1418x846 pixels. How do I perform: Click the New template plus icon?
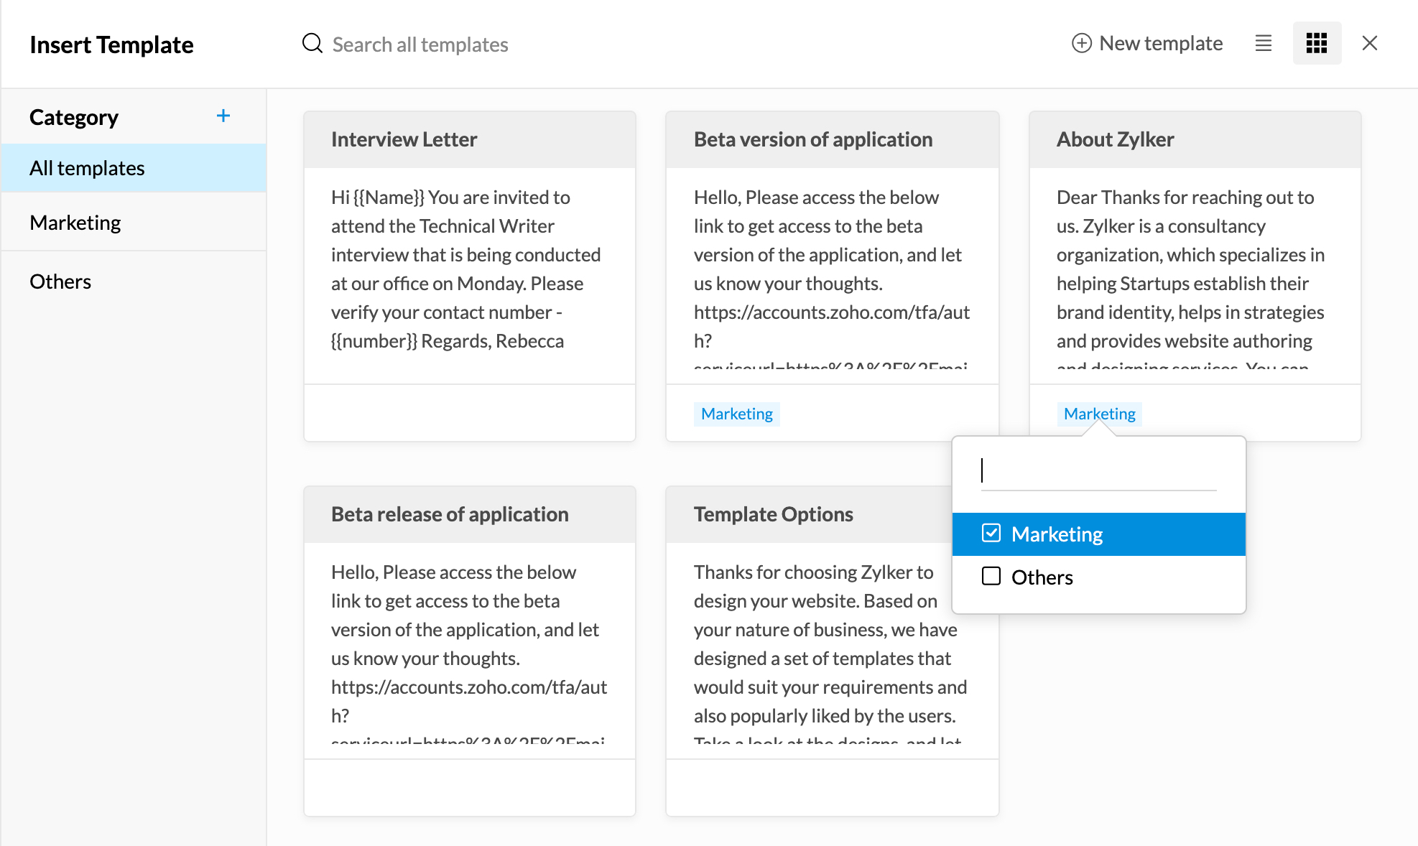coord(1081,43)
